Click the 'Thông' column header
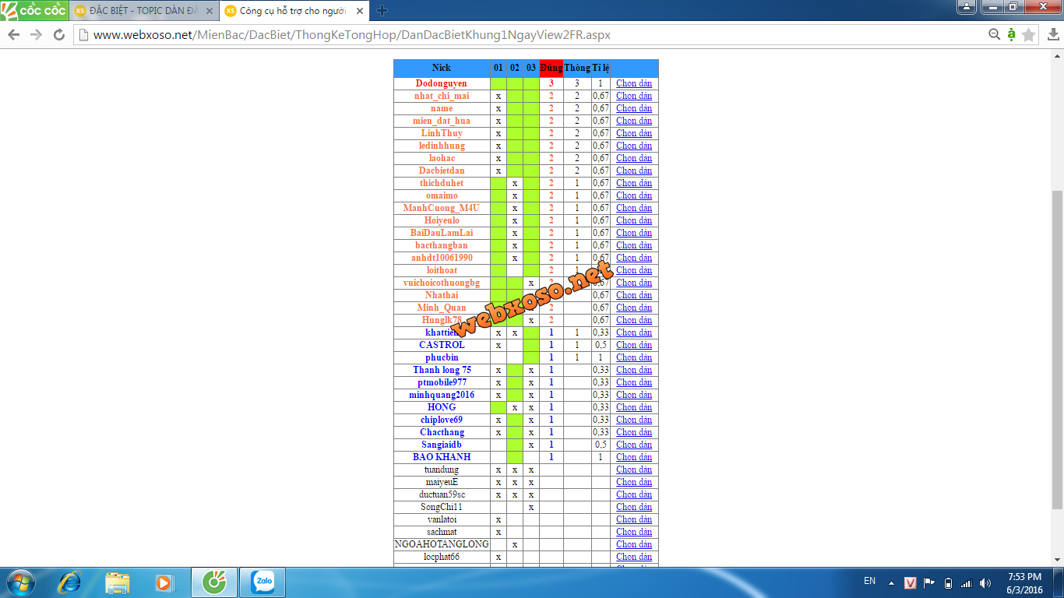Viewport: 1064px width, 598px height. pyautogui.click(x=577, y=68)
